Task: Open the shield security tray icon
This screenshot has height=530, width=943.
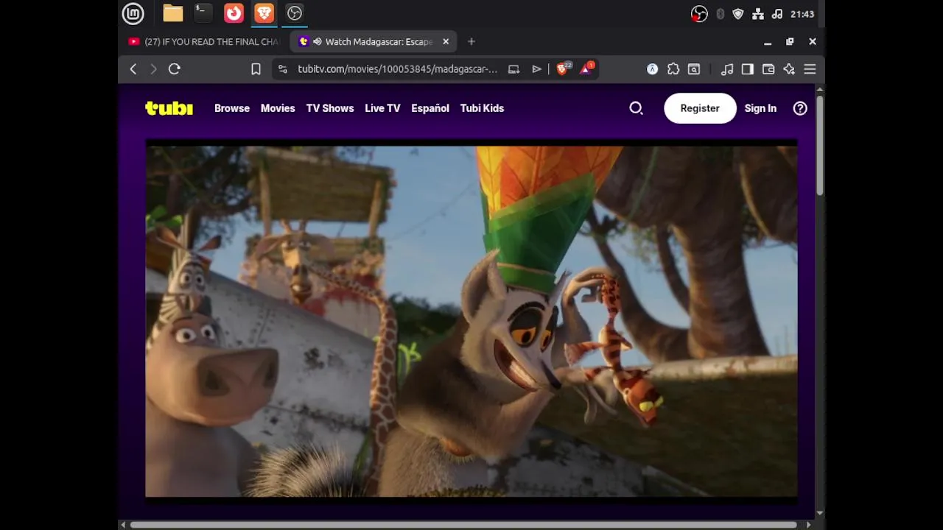Action: click(738, 14)
